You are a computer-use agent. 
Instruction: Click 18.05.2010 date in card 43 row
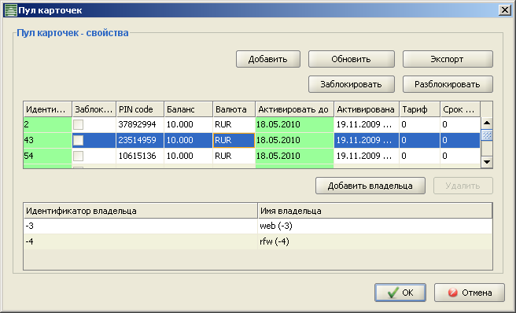294,141
